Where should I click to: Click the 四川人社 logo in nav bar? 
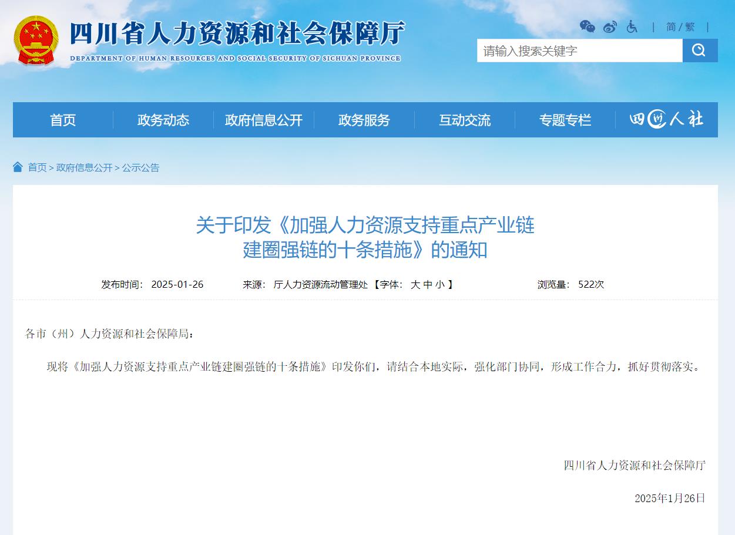click(666, 120)
